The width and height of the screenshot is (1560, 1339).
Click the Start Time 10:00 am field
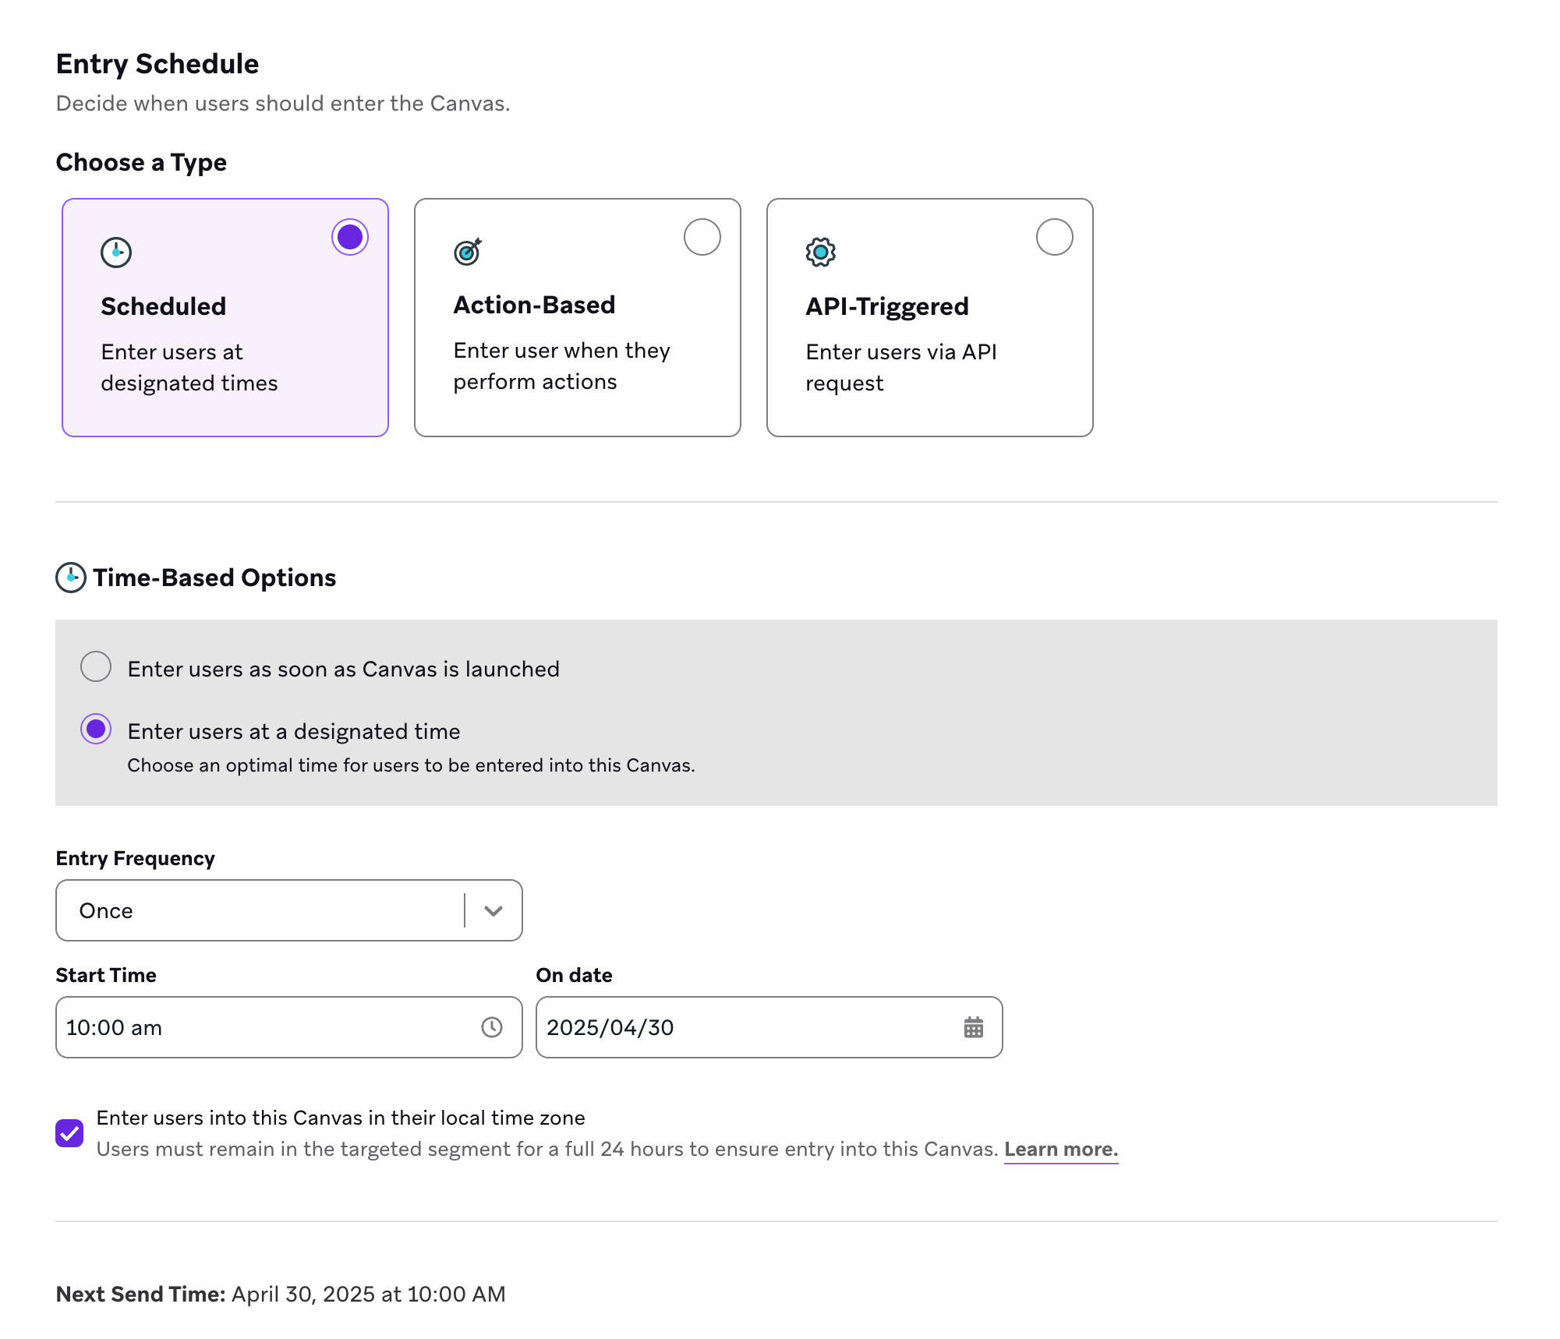pyautogui.click(x=265, y=1027)
